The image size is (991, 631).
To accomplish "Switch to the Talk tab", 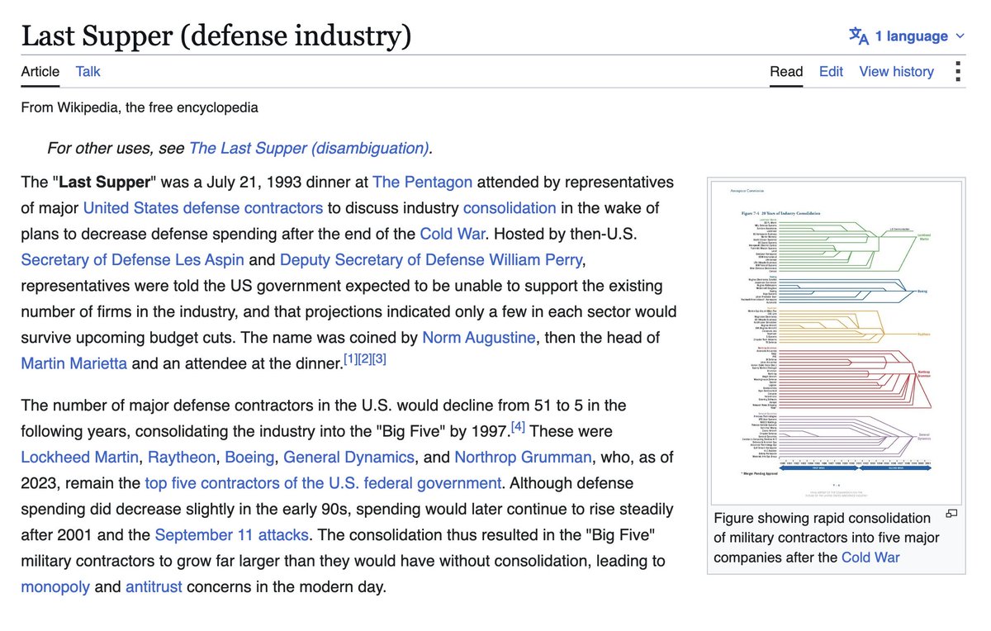I will coord(88,72).
